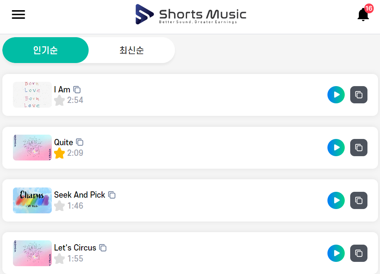Click the "Let's Circus" album art thumbnail
The width and height of the screenshot is (380, 274).
[32, 253]
